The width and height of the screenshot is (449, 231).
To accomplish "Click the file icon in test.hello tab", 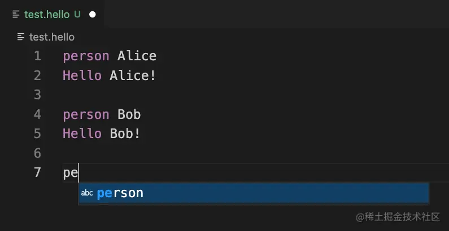I will (x=16, y=14).
